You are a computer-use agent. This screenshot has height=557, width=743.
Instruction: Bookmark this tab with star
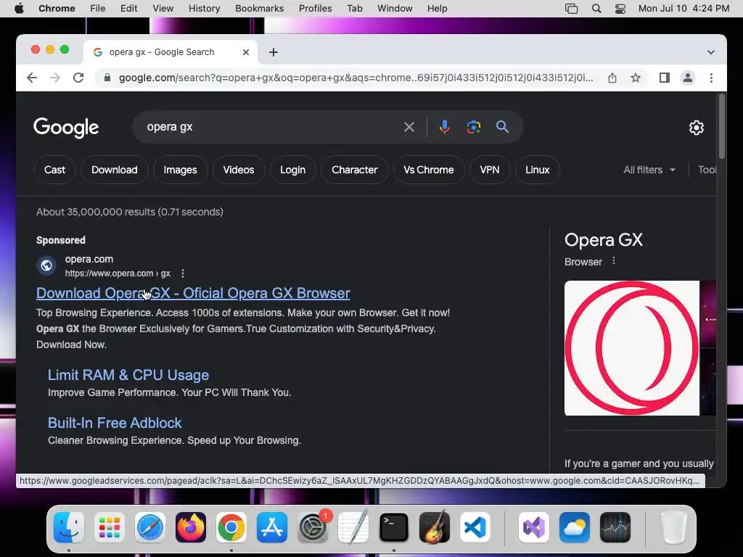coord(636,78)
